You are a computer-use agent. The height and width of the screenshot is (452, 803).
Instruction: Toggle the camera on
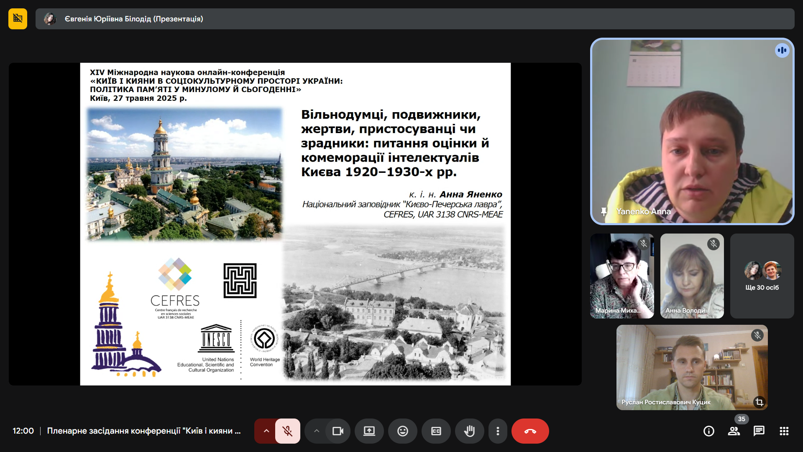(338, 431)
